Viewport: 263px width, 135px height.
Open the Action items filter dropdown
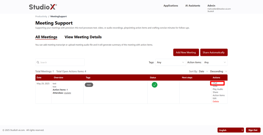pyautogui.click(x=215, y=62)
